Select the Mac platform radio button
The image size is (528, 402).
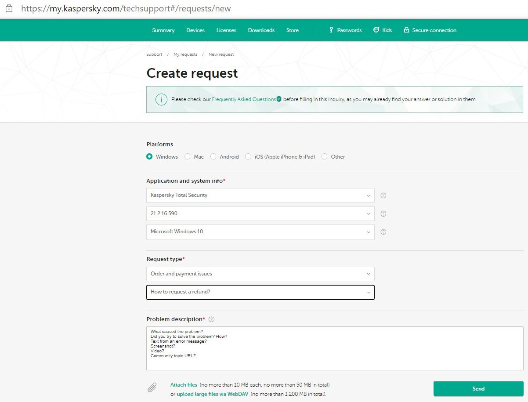coord(188,156)
